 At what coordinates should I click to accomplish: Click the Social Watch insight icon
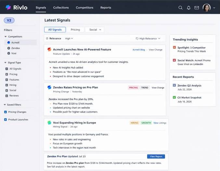[x=174, y=60]
